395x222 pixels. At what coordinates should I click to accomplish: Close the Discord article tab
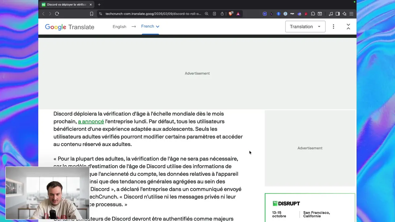(x=91, y=5)
